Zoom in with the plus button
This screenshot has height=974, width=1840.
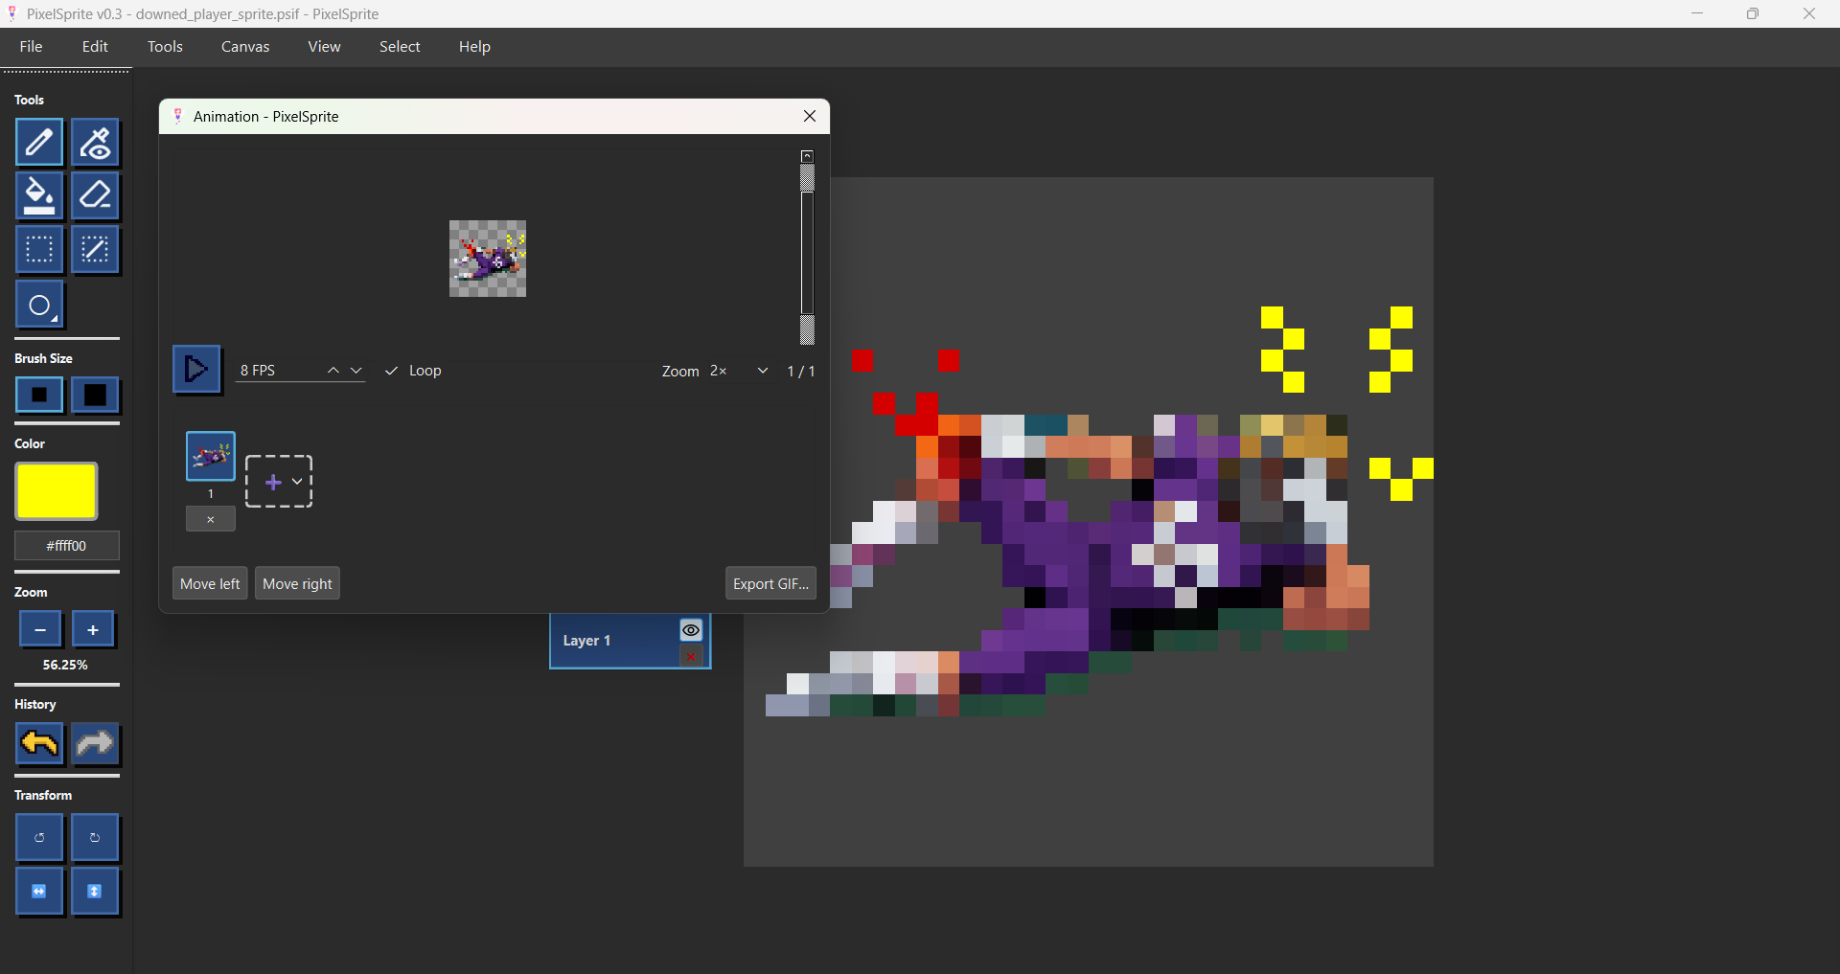[x=93, y=629]
